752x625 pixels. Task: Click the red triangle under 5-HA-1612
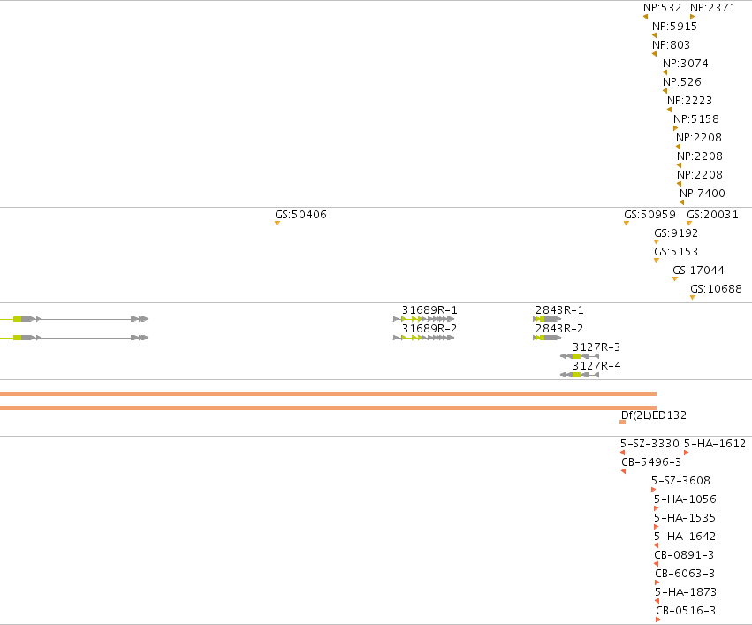(x=687, y=453)
